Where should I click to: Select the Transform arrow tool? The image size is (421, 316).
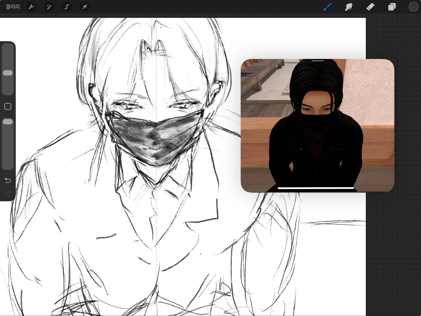click(85, 7)
